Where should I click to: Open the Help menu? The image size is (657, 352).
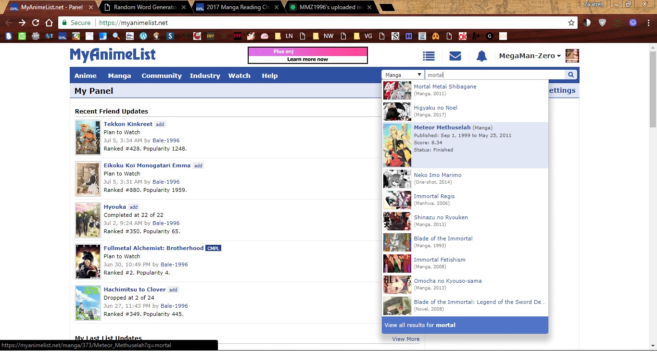[x=270, y=75]
